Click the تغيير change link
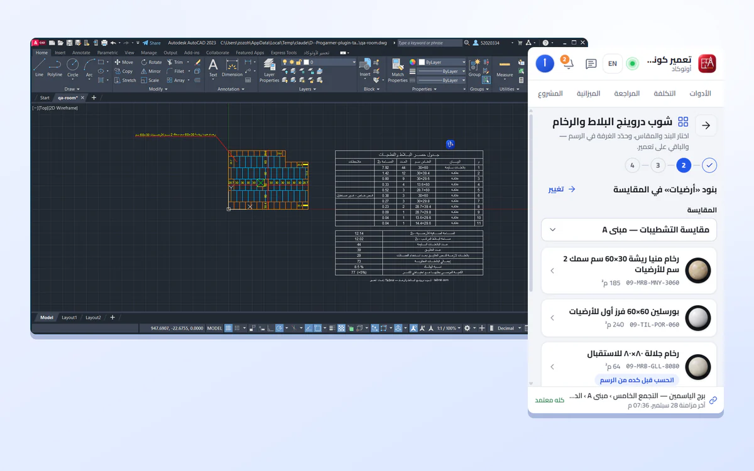This screenshot has width=754, height=471. click(562, 189)
